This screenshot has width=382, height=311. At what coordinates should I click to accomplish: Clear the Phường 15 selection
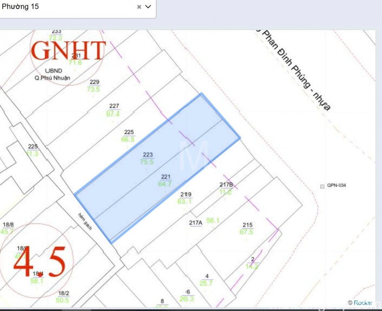(139, 7)
